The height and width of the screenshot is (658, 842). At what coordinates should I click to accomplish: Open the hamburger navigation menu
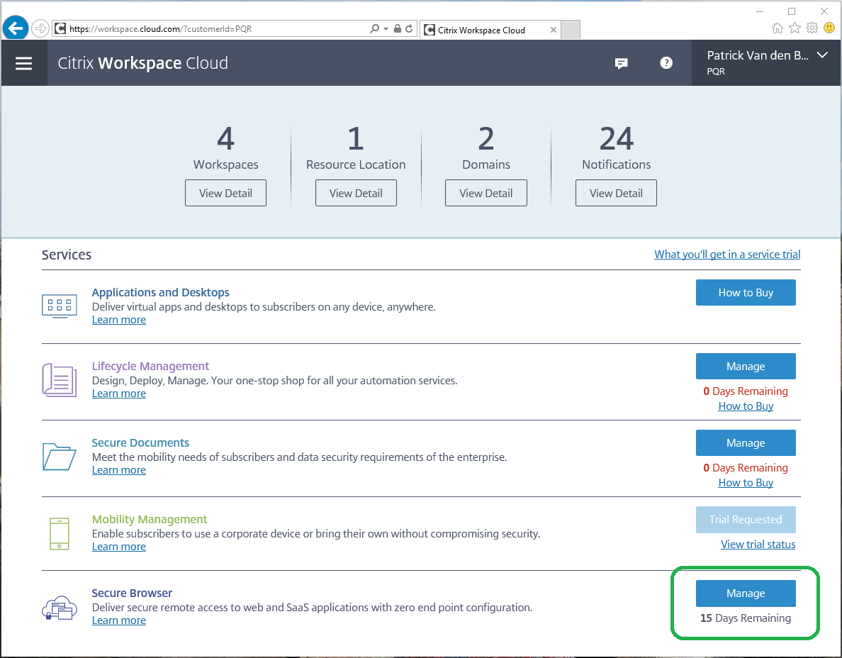23,63
